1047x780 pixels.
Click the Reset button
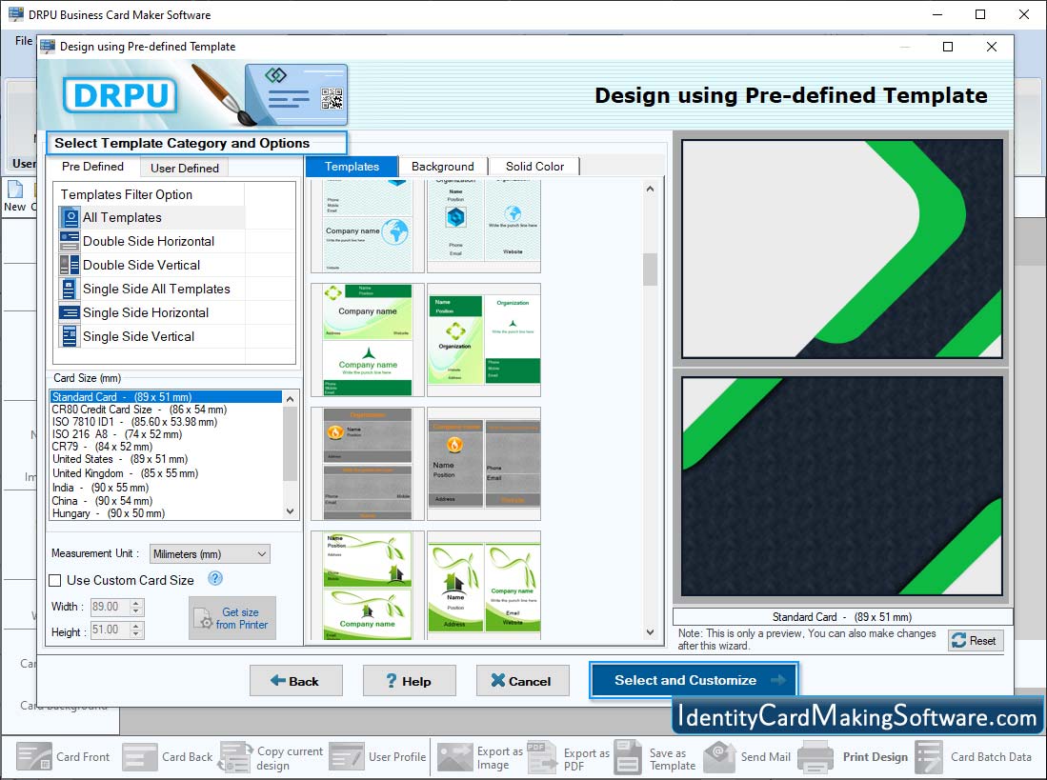tap(975, 641)
